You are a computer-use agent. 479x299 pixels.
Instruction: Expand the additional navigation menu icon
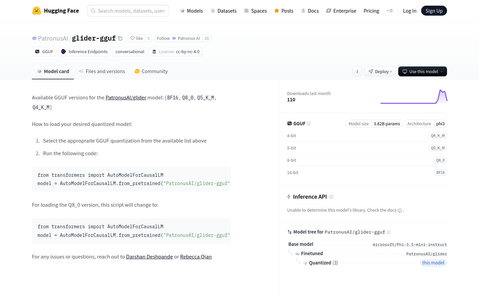390,11
